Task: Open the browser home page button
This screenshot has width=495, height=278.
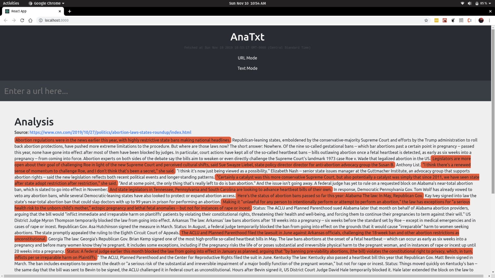Action: click(30, 20)
